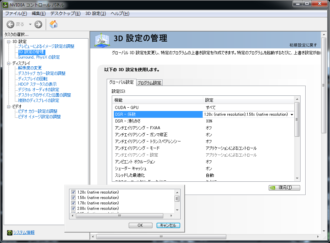Toggle the 1.20x native resolution checkbox
Viewport: 330px width, 243px height.
point(73,192)
